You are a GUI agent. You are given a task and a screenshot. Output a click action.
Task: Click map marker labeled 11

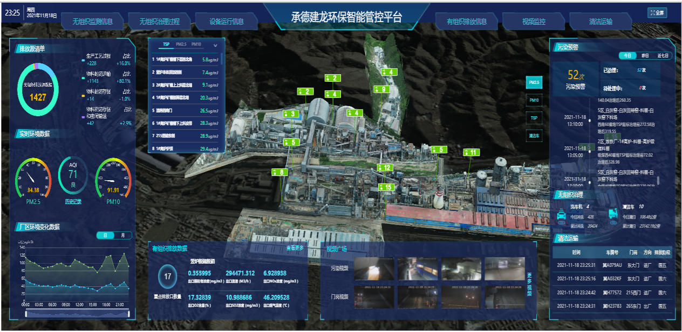(470, 152)
